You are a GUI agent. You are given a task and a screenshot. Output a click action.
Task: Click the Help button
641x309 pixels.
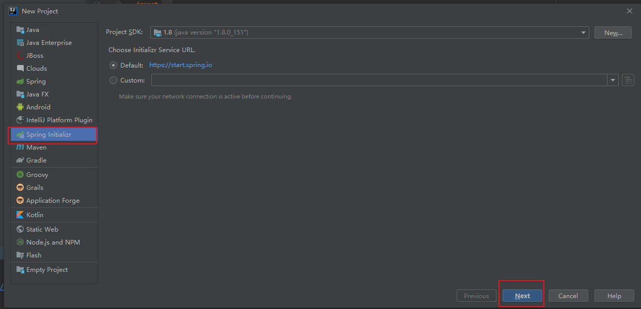tap(614, 296)
